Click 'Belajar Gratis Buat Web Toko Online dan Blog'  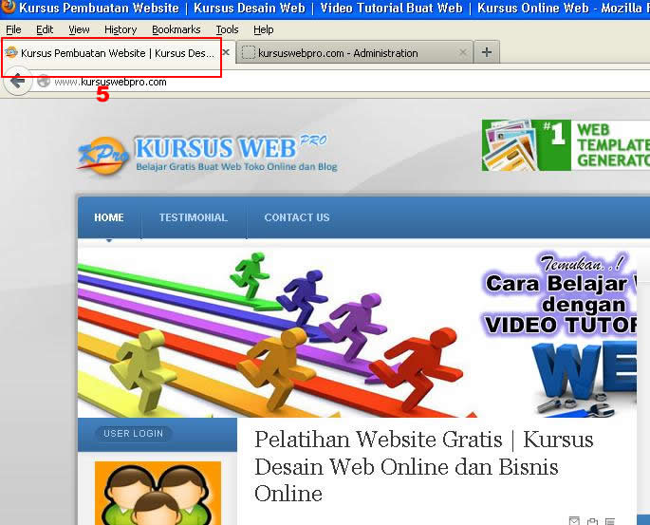236,167
